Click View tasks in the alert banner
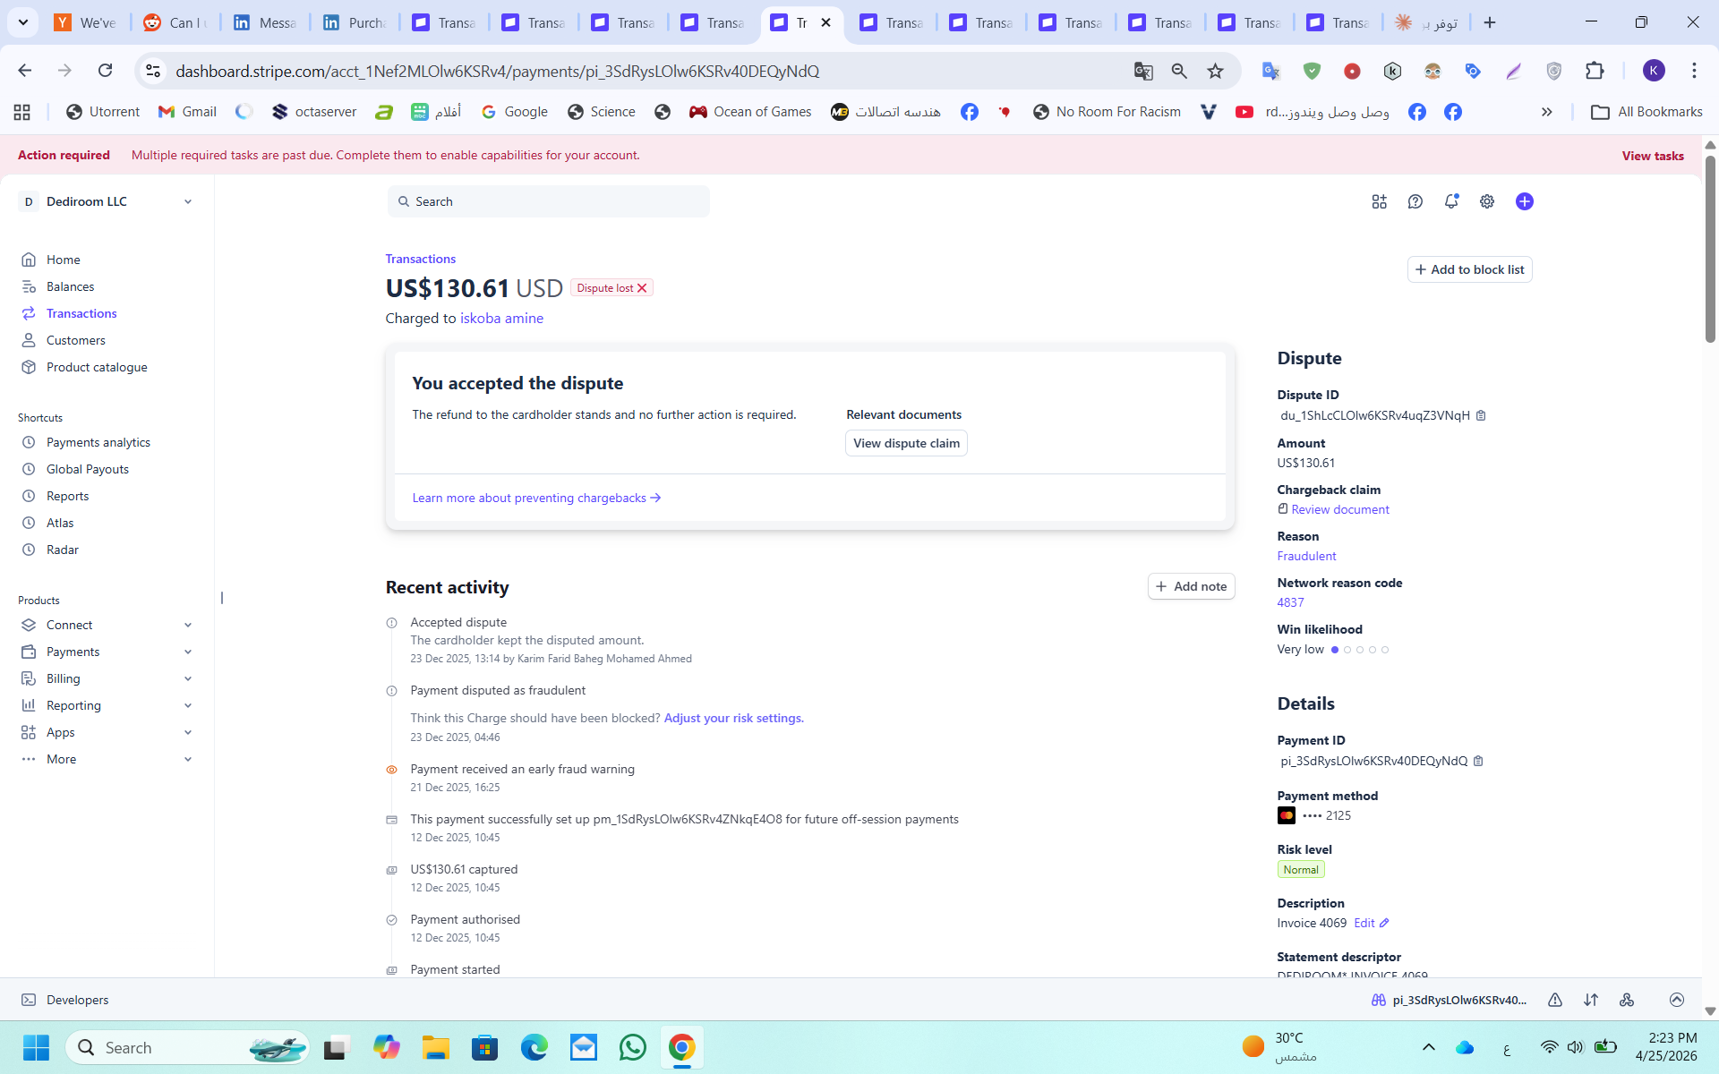 [x=1653, y=156]
